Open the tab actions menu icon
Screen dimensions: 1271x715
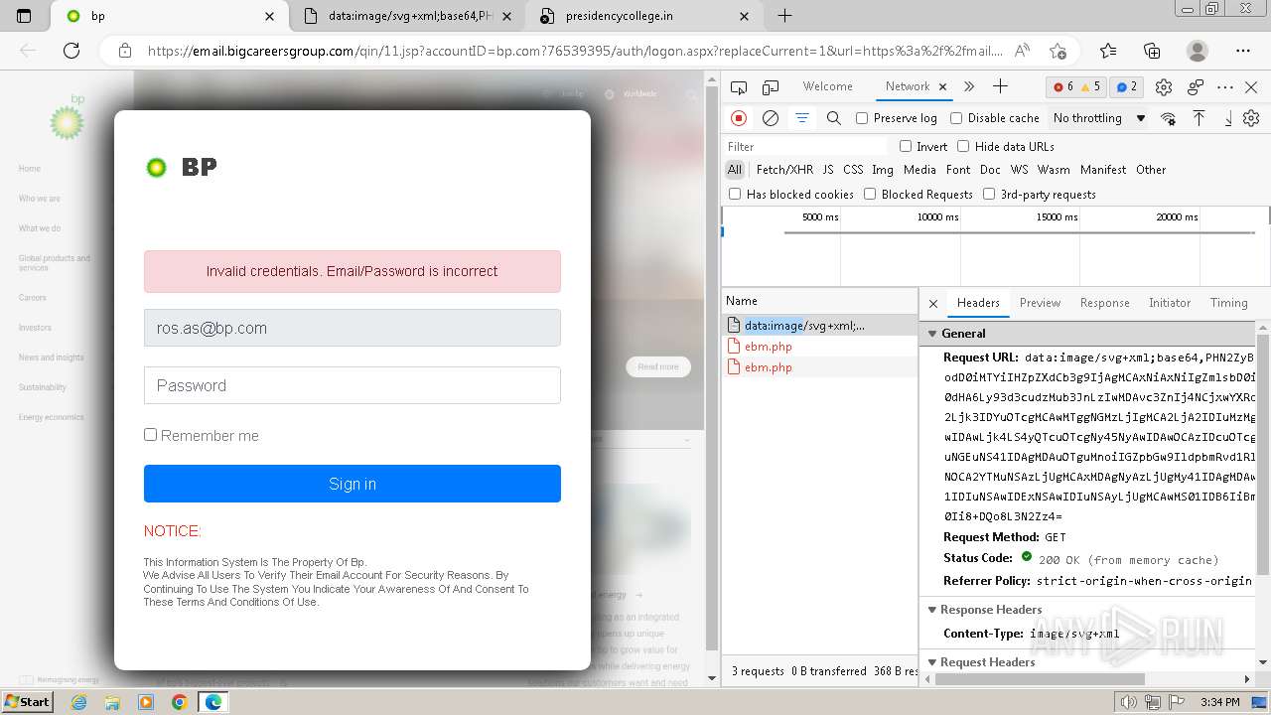24,16
